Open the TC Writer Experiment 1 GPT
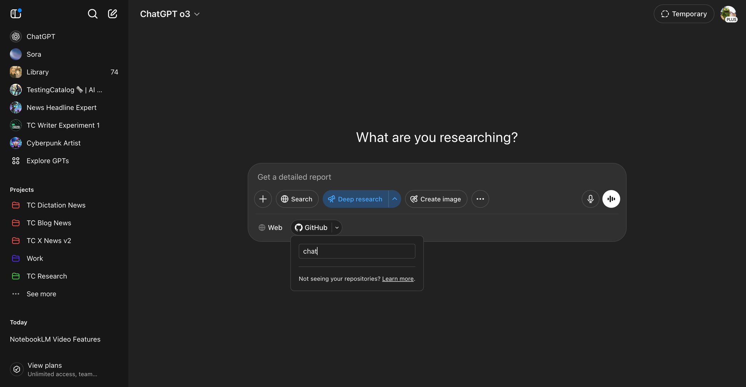The image size is (746, 387). (x=64, y=125)
